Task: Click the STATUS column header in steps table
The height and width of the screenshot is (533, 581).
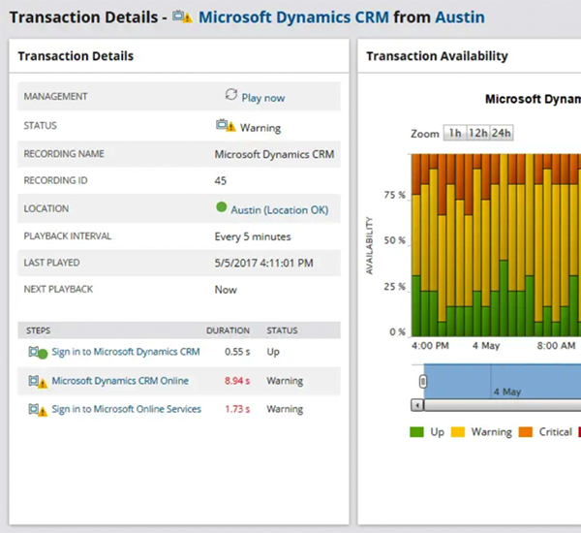Action: point(282,330)
